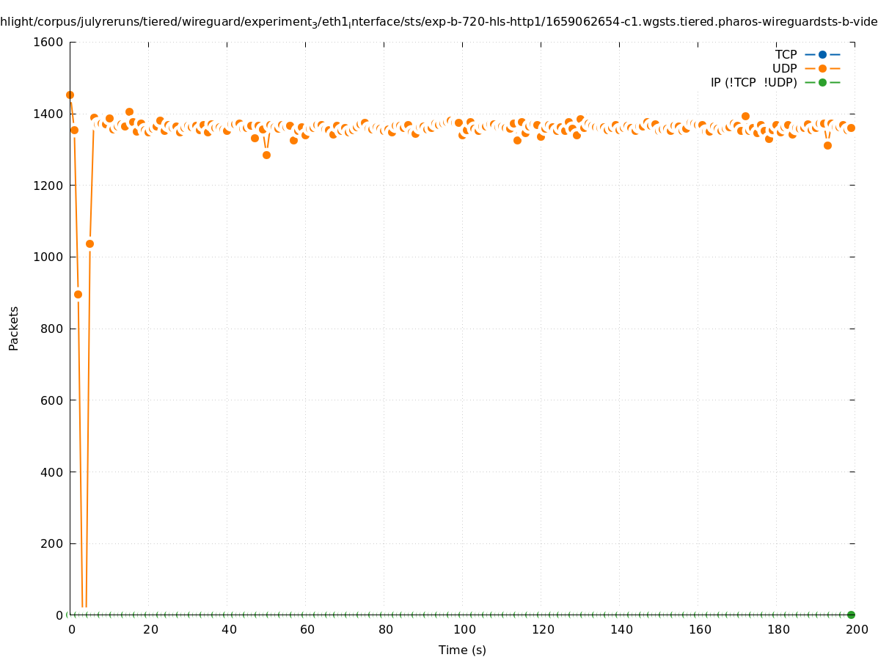Click the blue TCP legend marker
The height and width of the screenshot is (660, 878).
point(822,54)
